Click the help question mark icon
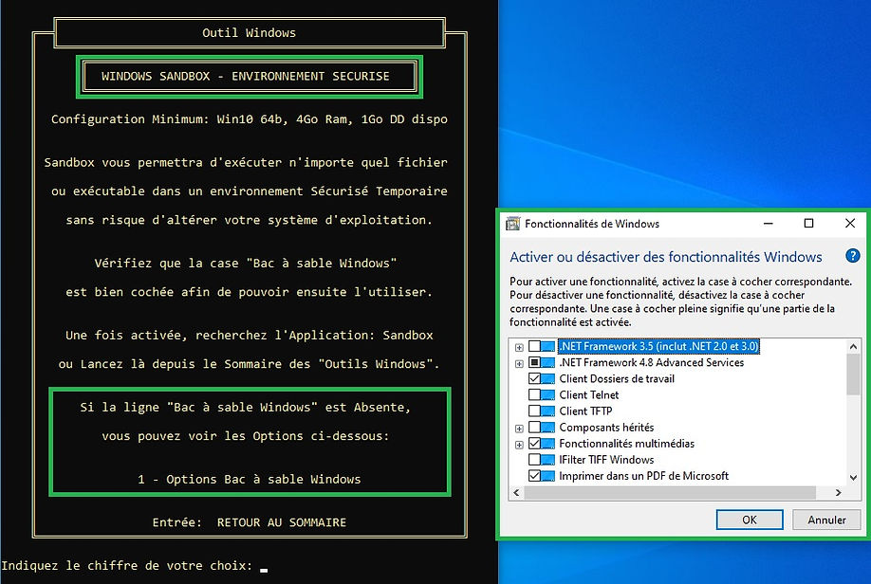 point(852,256)
